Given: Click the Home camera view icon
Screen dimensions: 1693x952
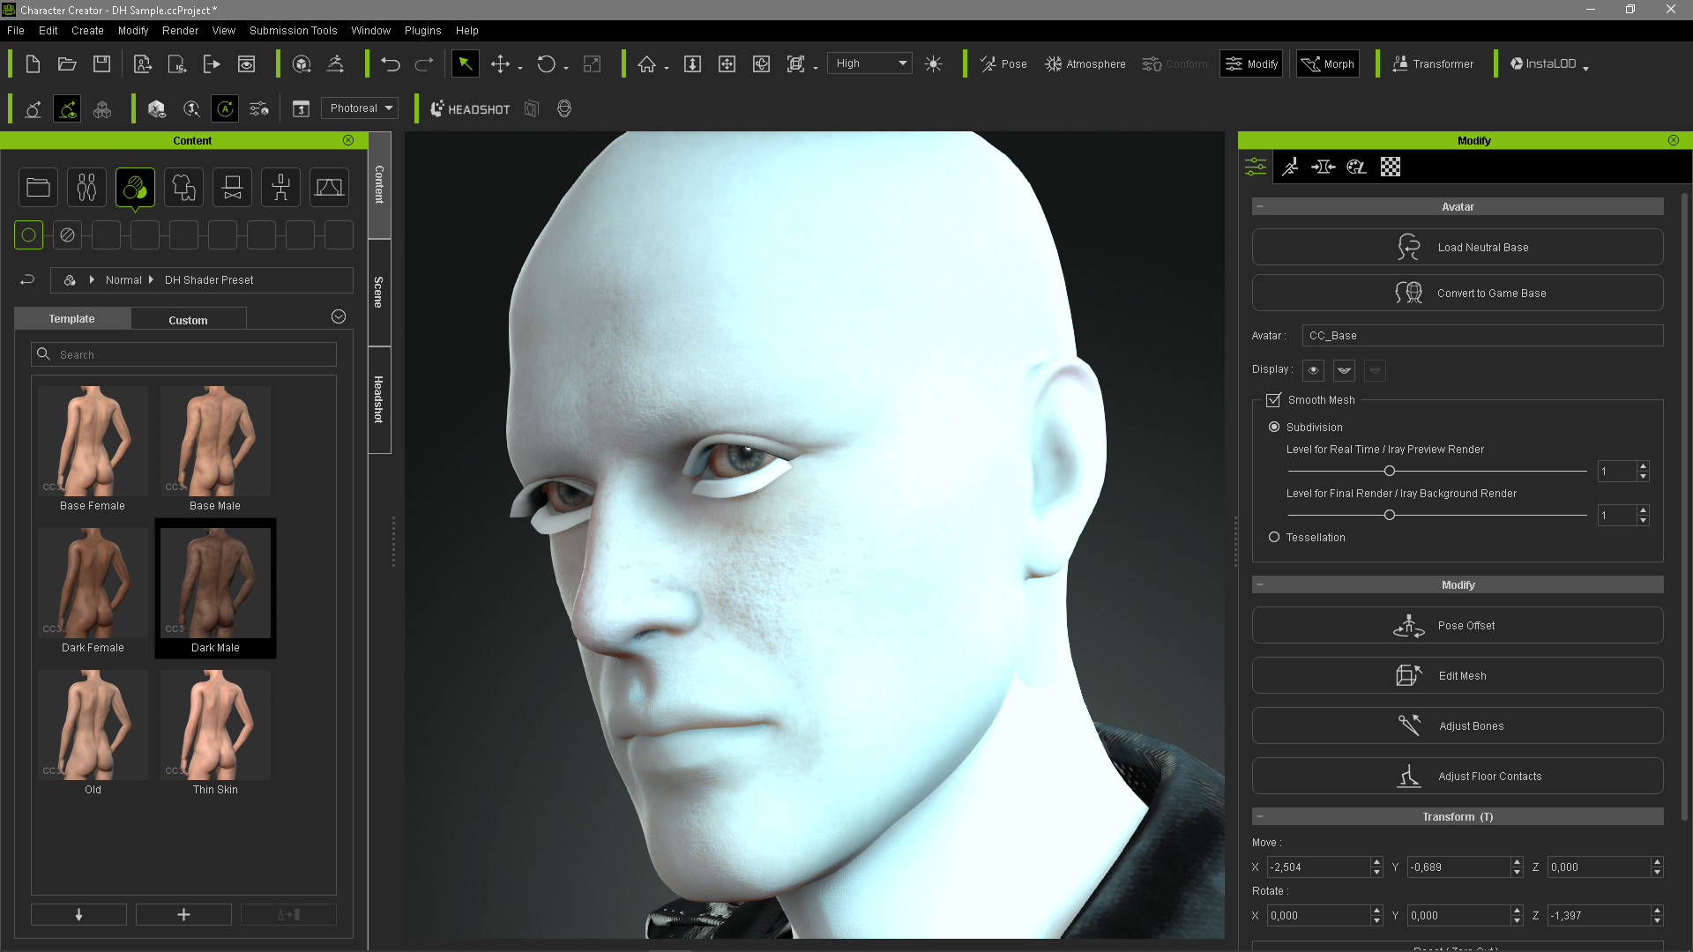Looking at the screenshot, I should [x=647, y=63].
